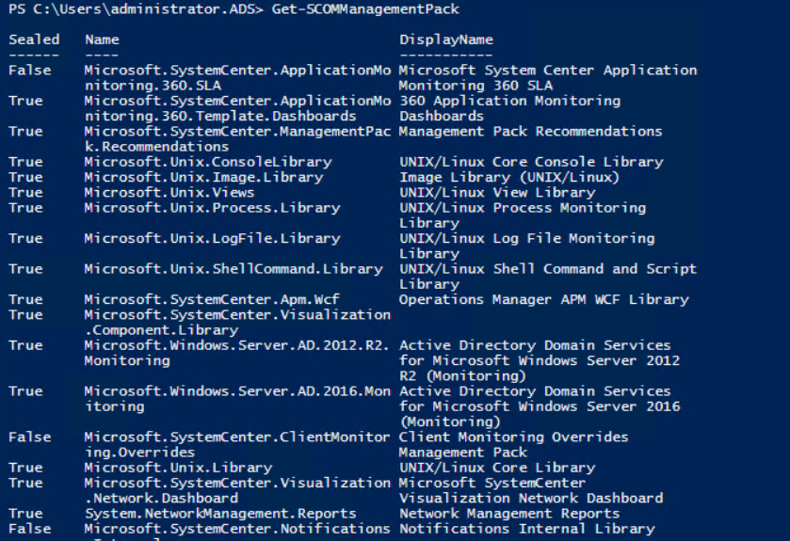Image resolution: width=790 pixels, height=541 pixels.
Task: Click Network Management Reports display name
Action: click(509, 514)
